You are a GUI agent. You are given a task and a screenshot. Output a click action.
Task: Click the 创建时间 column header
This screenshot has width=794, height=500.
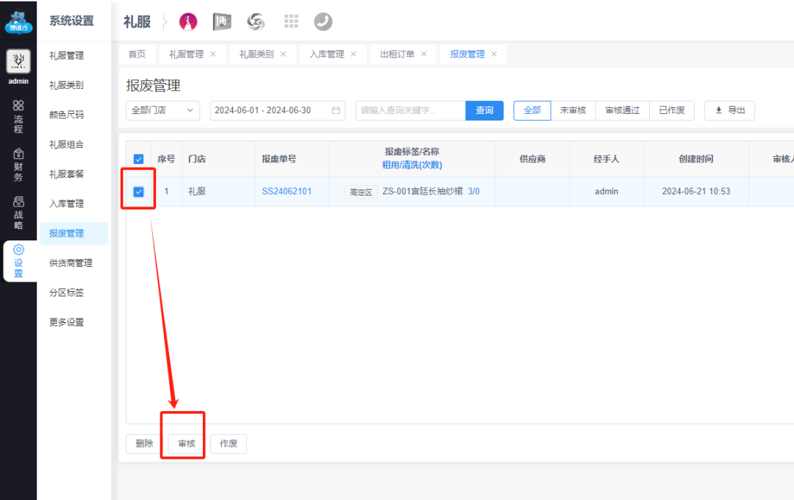pyautogui.click(x=696, y=159)
